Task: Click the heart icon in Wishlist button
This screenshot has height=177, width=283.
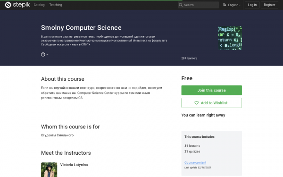Action: click(197, 103)
